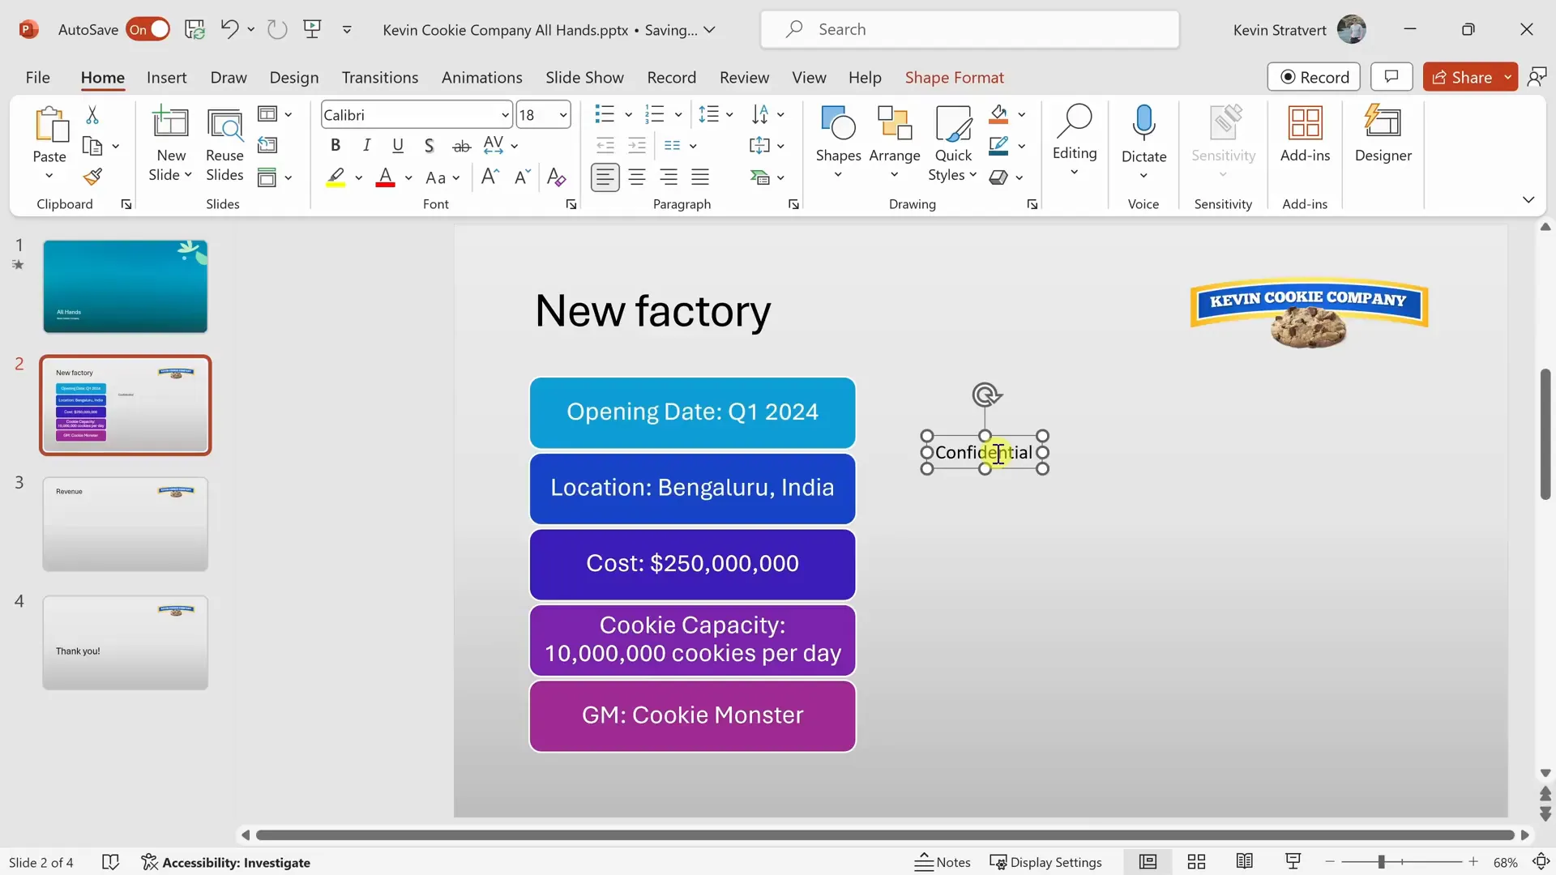The height and width of the screenshot is (875, 1556).
Task: Switch to the Insert tab
Action: point(166,77)
